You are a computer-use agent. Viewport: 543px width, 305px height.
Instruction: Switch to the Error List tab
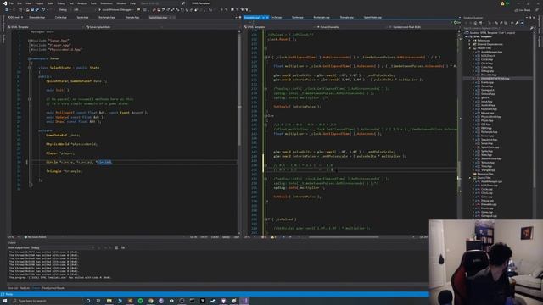pos(13,288)
